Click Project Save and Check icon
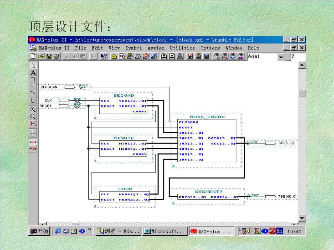Screen dimensions: 334x250 tap(190, 56)
